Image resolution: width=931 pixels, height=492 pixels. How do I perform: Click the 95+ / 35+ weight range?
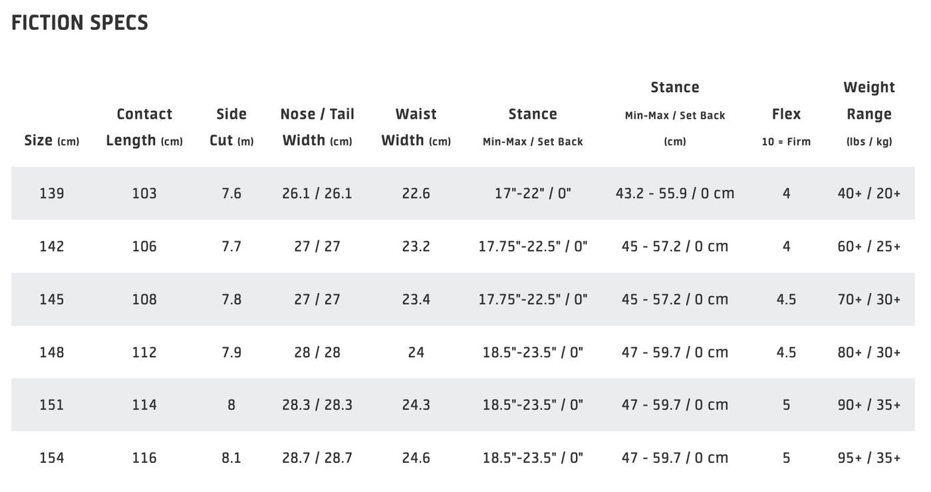coord(869,458)
